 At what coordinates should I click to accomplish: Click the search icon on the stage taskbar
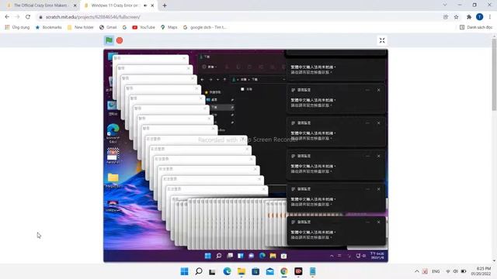click(x=219, y=256)
